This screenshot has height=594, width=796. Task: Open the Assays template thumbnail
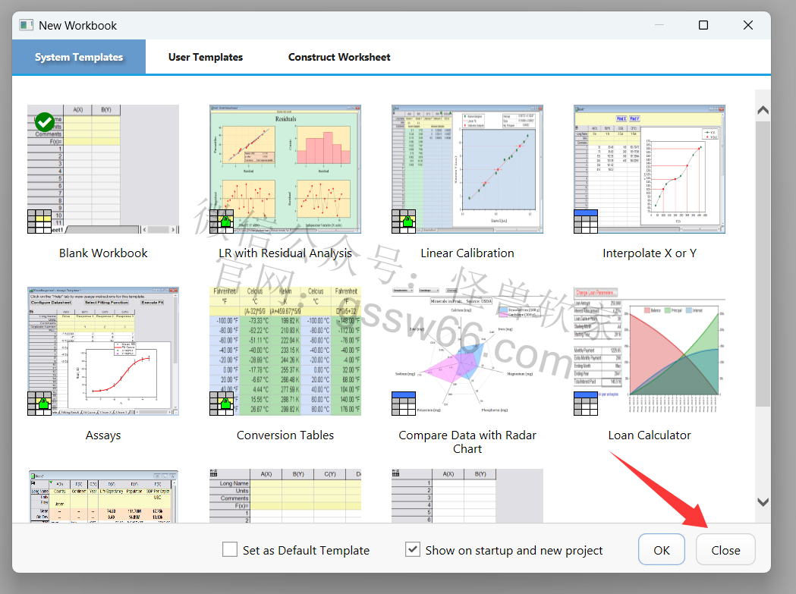(103, 351)
